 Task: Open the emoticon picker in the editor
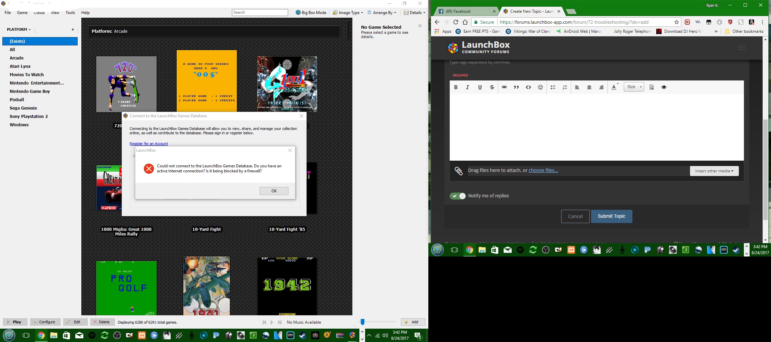[x=540, y=87]
